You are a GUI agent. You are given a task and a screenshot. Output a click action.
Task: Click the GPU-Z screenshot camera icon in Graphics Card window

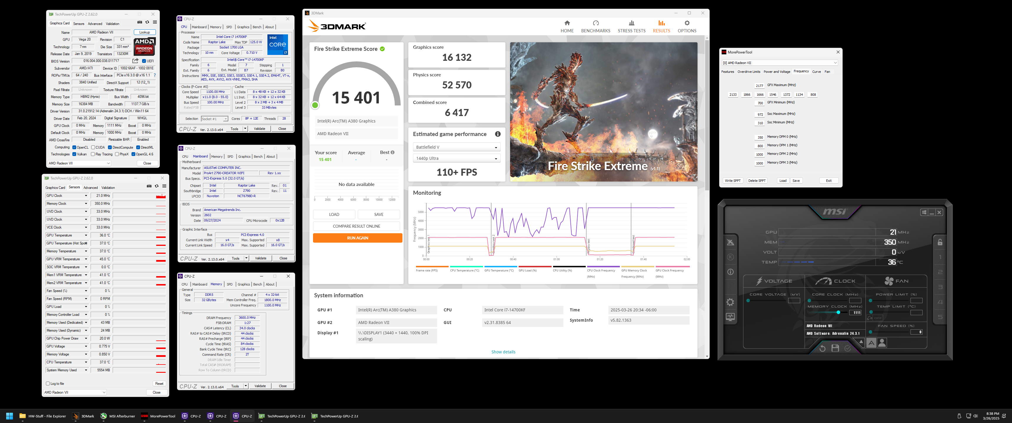[139, 22]
